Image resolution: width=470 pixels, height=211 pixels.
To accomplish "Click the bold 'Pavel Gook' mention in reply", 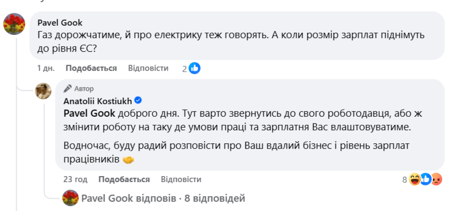I will [89, 113].
